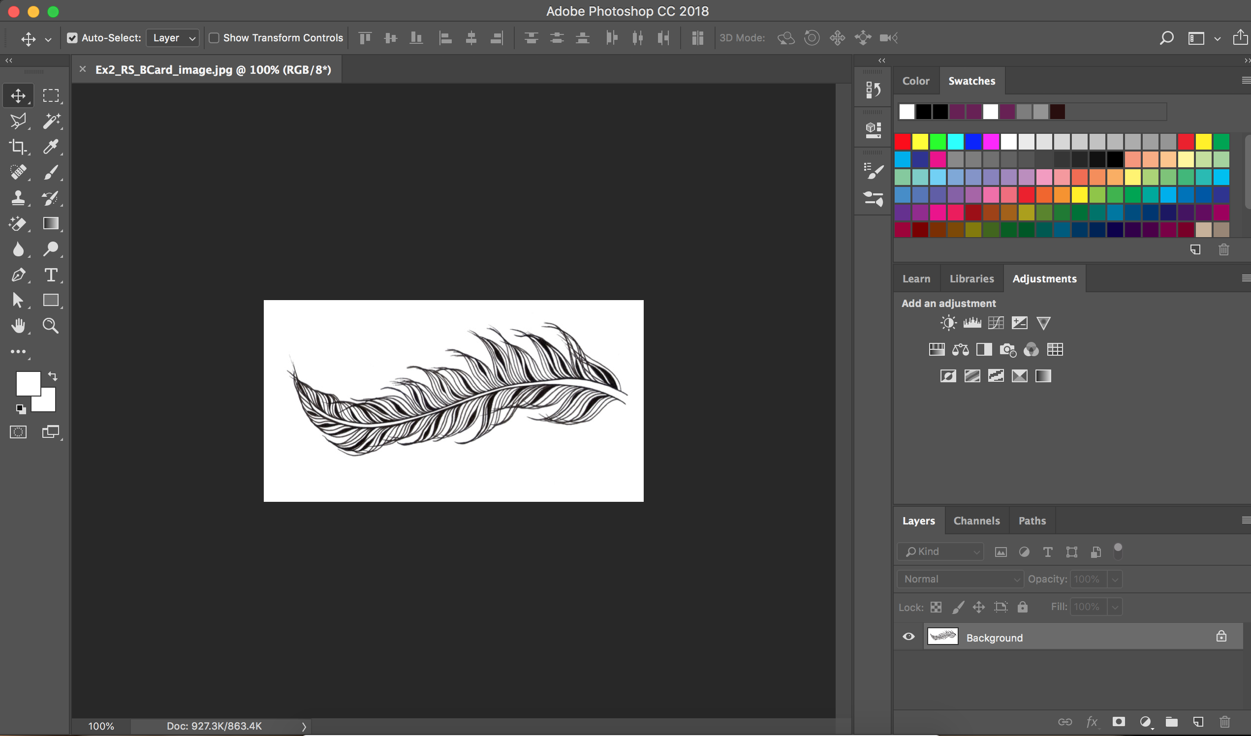
Task: Uncheck the Auto-Select checkbox
Action: [x=72, y=38]
